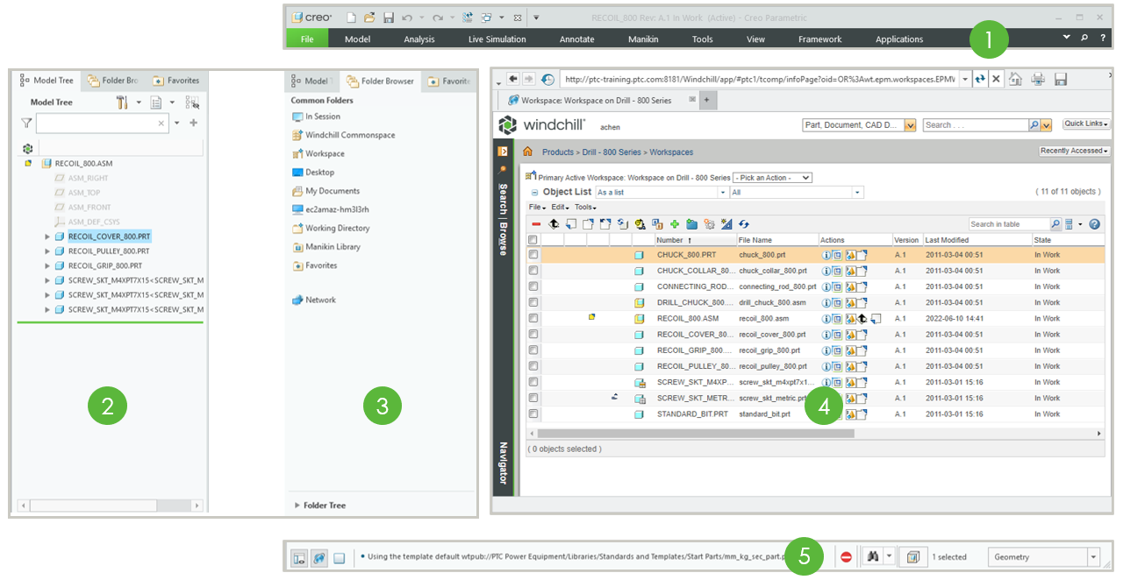Switch to the Model ribbon tab

pyautogui.click(x=357, y=39)
